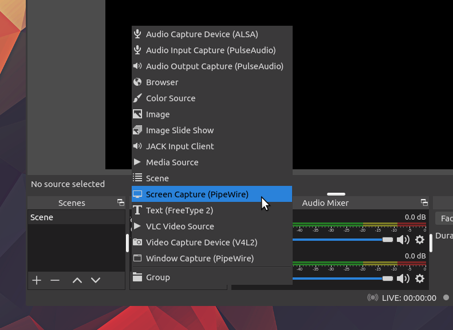Click the first channel 0.0 dB readout
Viewport: 453px width, 330px height.
(415, 217)
